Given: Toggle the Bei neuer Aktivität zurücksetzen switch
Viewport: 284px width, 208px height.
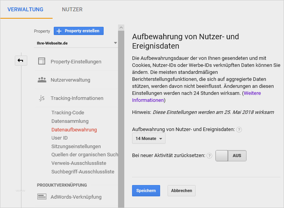Looking at the screenshot, I should (x=231, y=156).
